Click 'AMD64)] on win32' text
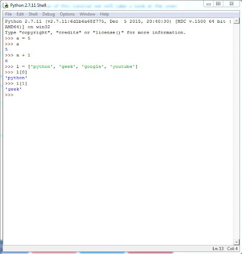The width and height of the screenshot is (242, 254). [27, 27]
